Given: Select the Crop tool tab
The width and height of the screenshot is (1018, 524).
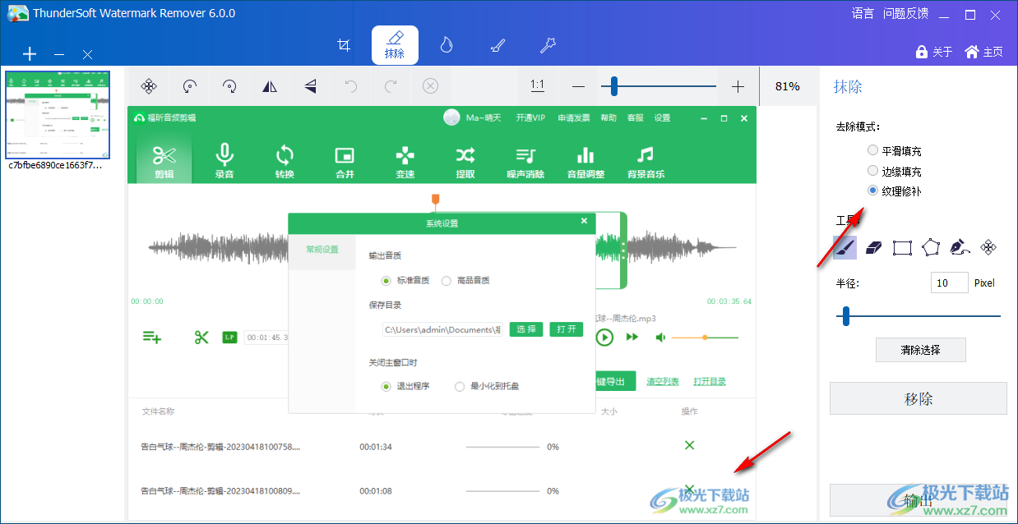Looking at the screenshot, I should 344,45.
